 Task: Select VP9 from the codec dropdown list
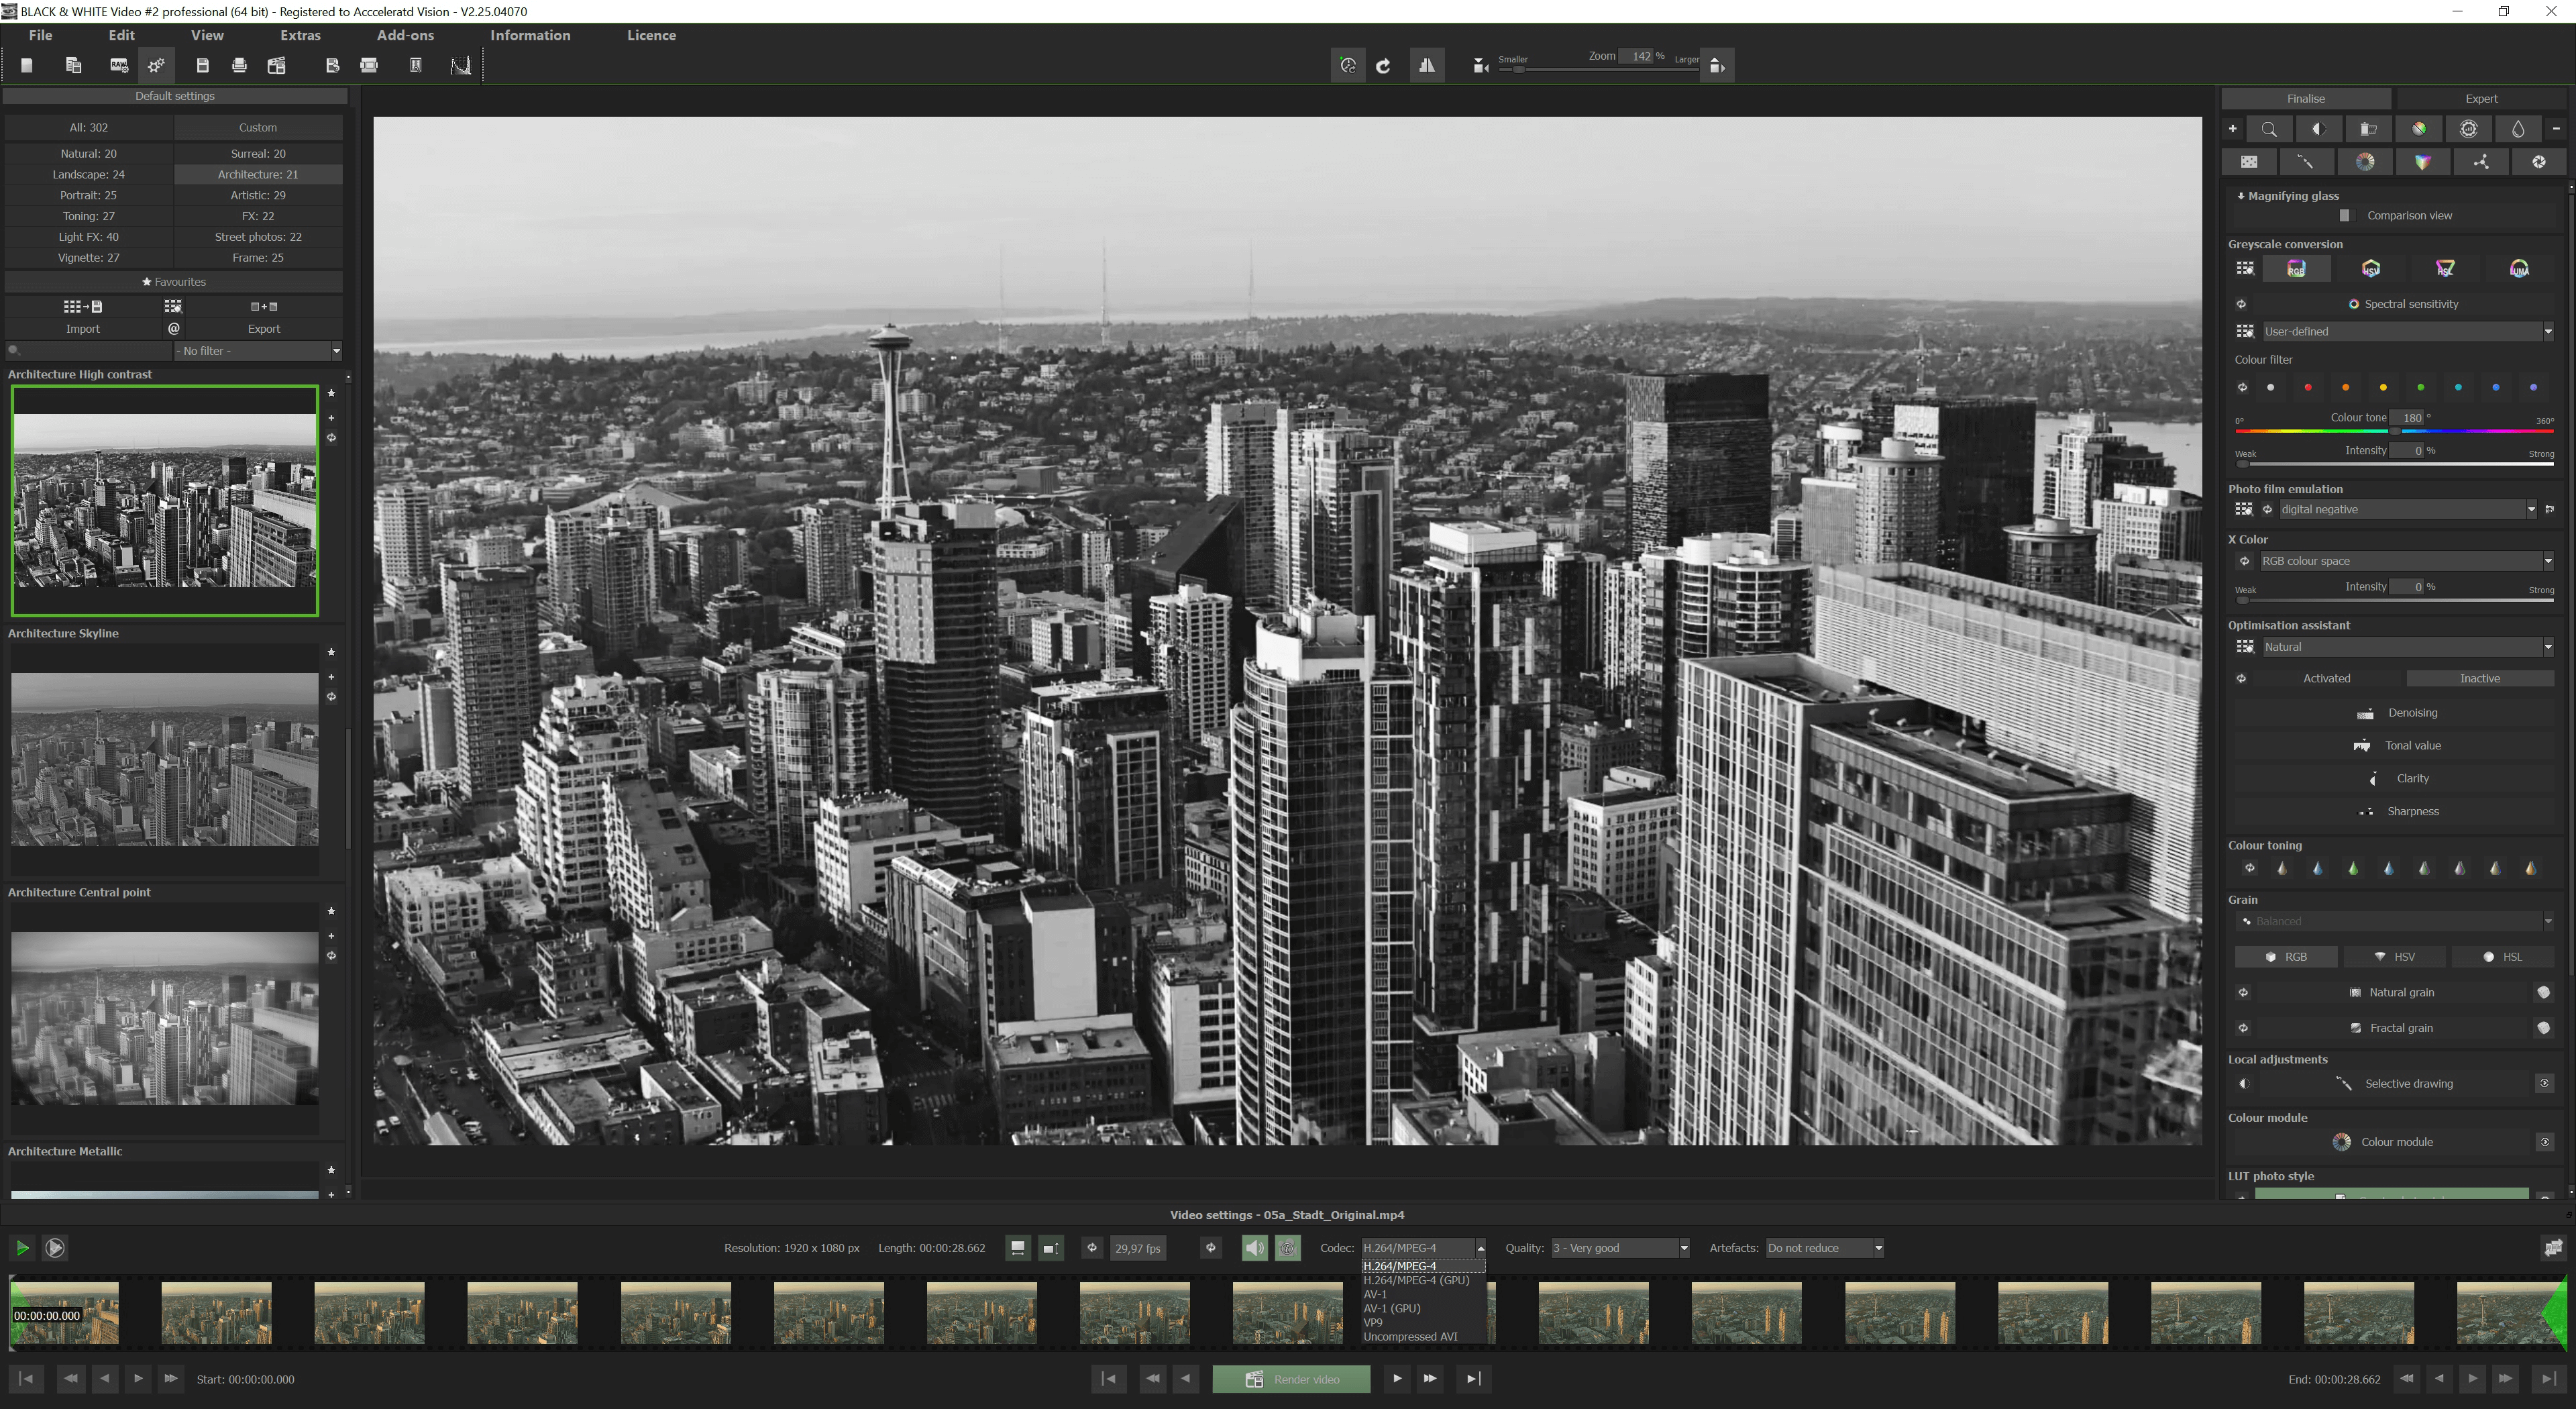pos(1374,1321)
